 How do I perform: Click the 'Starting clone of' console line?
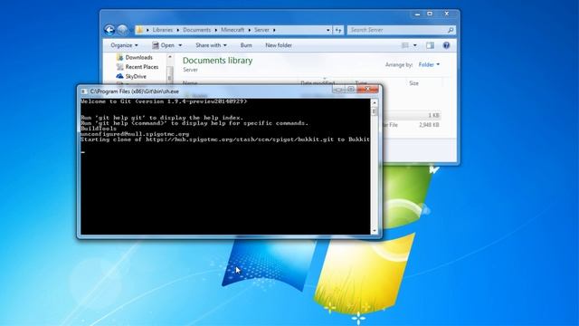pos(225,139)
